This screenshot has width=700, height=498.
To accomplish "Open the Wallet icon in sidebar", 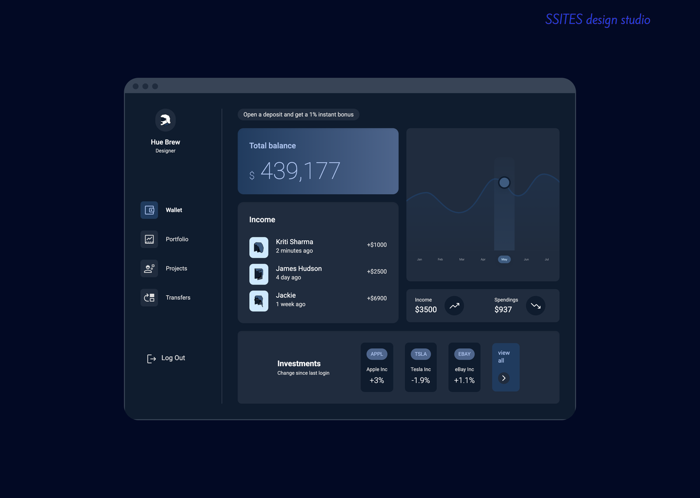I will [x=149, y=210].
